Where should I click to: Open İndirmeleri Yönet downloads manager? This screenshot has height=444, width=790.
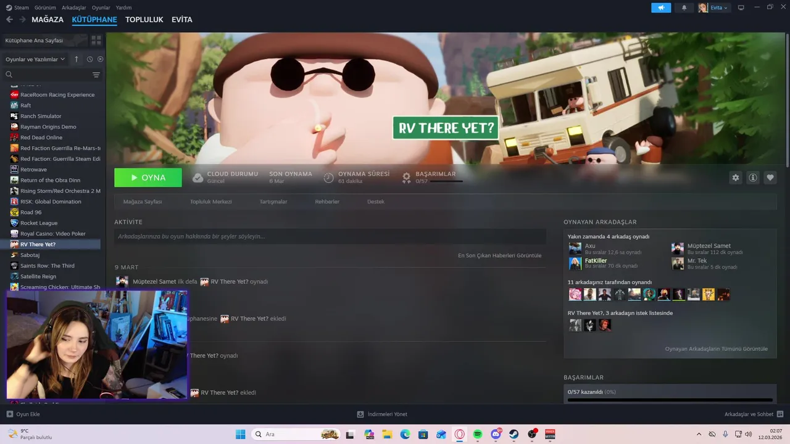[383, 414]
